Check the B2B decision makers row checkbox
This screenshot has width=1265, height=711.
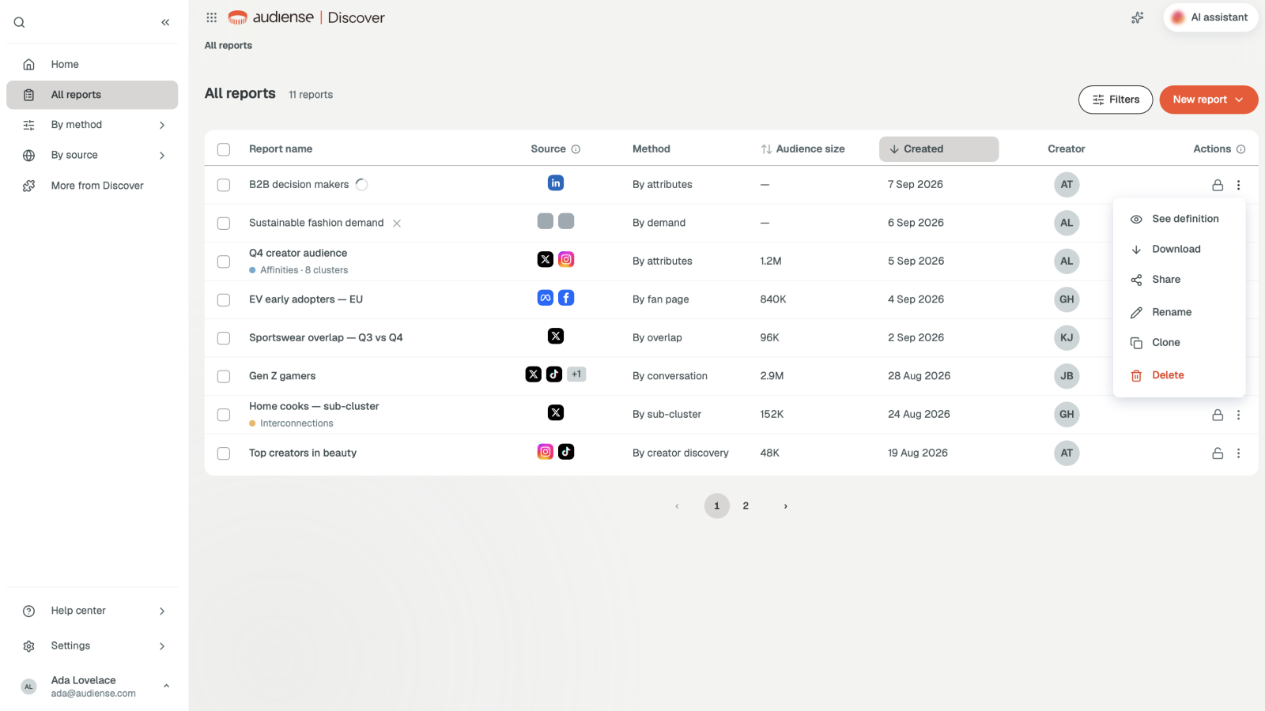pyautogui.click(x=224, y=185)
